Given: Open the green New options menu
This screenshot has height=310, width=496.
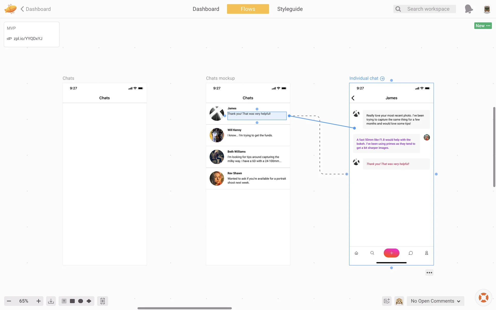Looking at the screenshot, I should tap(483, 26).
